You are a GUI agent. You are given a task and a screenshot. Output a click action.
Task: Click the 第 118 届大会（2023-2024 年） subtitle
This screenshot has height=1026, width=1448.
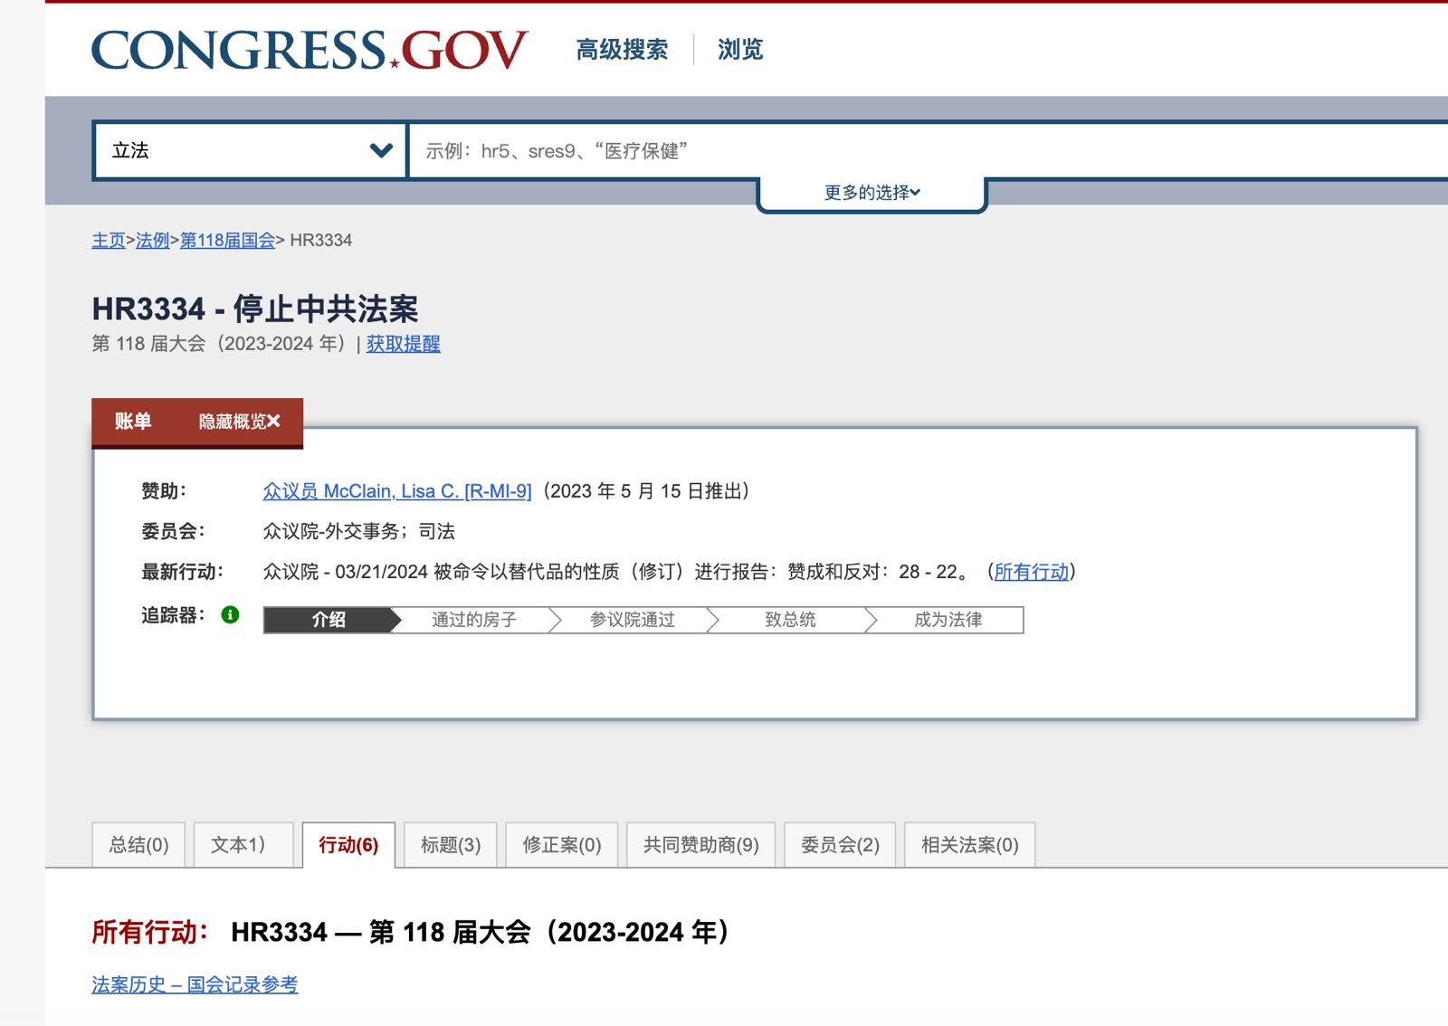click(222, 344)
